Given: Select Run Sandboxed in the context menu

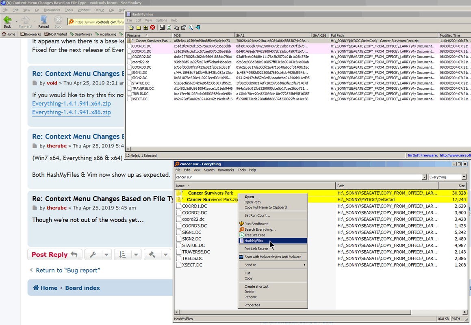Looking at the screenshot, I should 273,224.
